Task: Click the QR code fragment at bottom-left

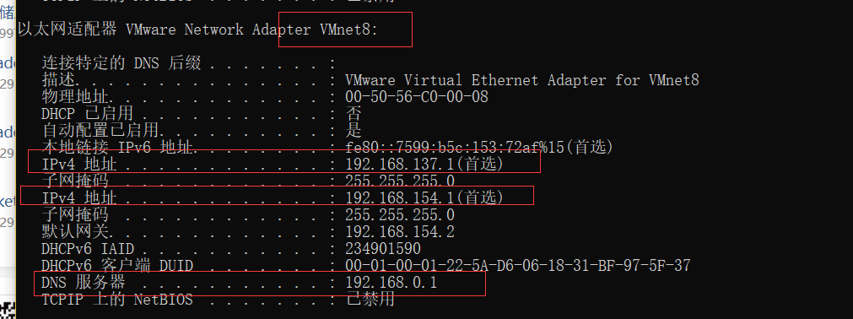Action: 7,306
